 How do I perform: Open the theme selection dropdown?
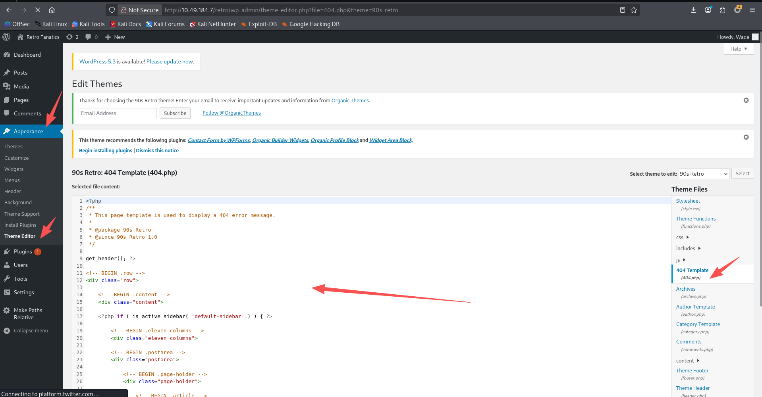(x=704, y=174)
